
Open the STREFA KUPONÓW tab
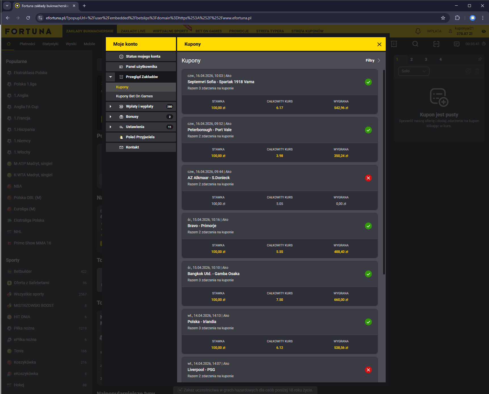pos(307,31)
